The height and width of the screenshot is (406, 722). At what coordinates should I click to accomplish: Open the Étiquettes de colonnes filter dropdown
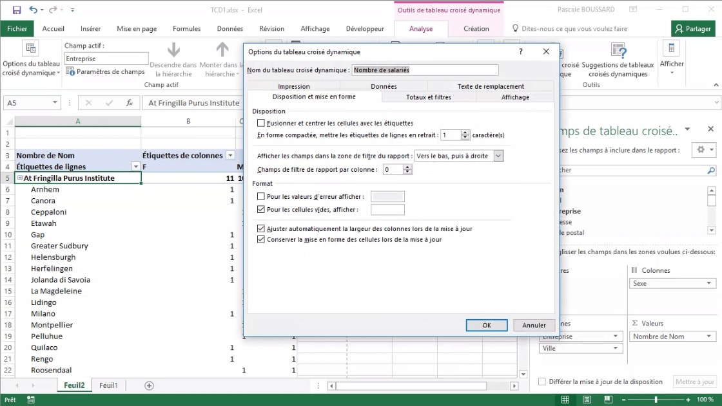pos(230,156)
